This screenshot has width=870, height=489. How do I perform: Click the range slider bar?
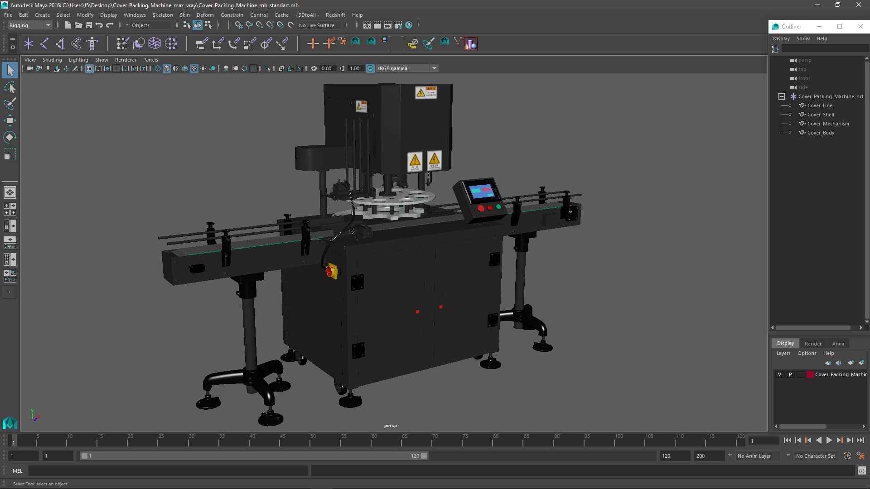tap(254, 456)
